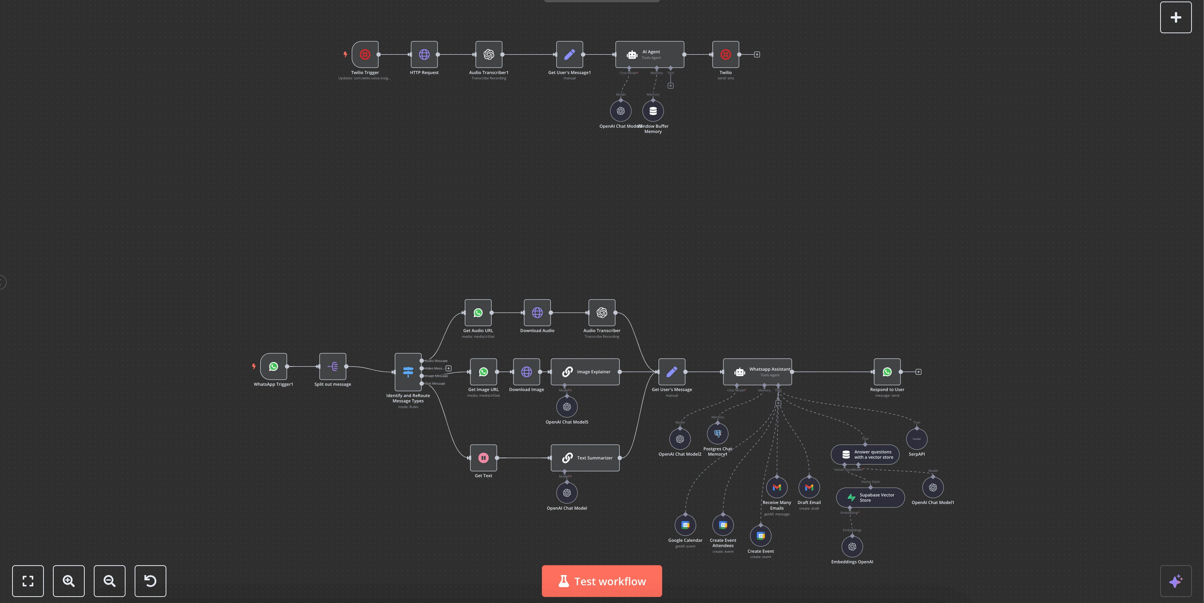The image size is (1204, 603).
Task: Select the WhatsApp Trigger1 node
Action: click(x=273, y=366)
